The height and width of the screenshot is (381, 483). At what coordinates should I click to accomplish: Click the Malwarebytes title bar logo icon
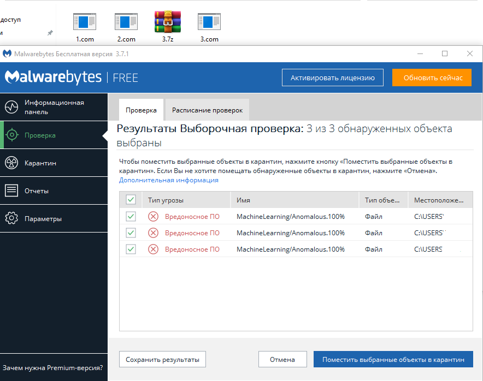(7, 54)
